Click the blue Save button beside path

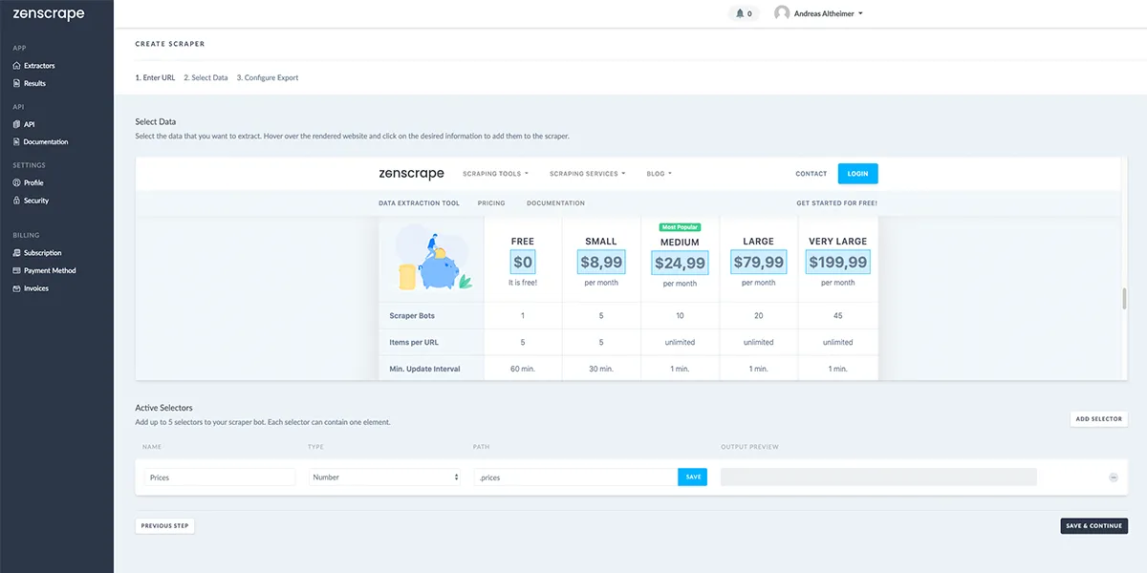coord(693,477)
